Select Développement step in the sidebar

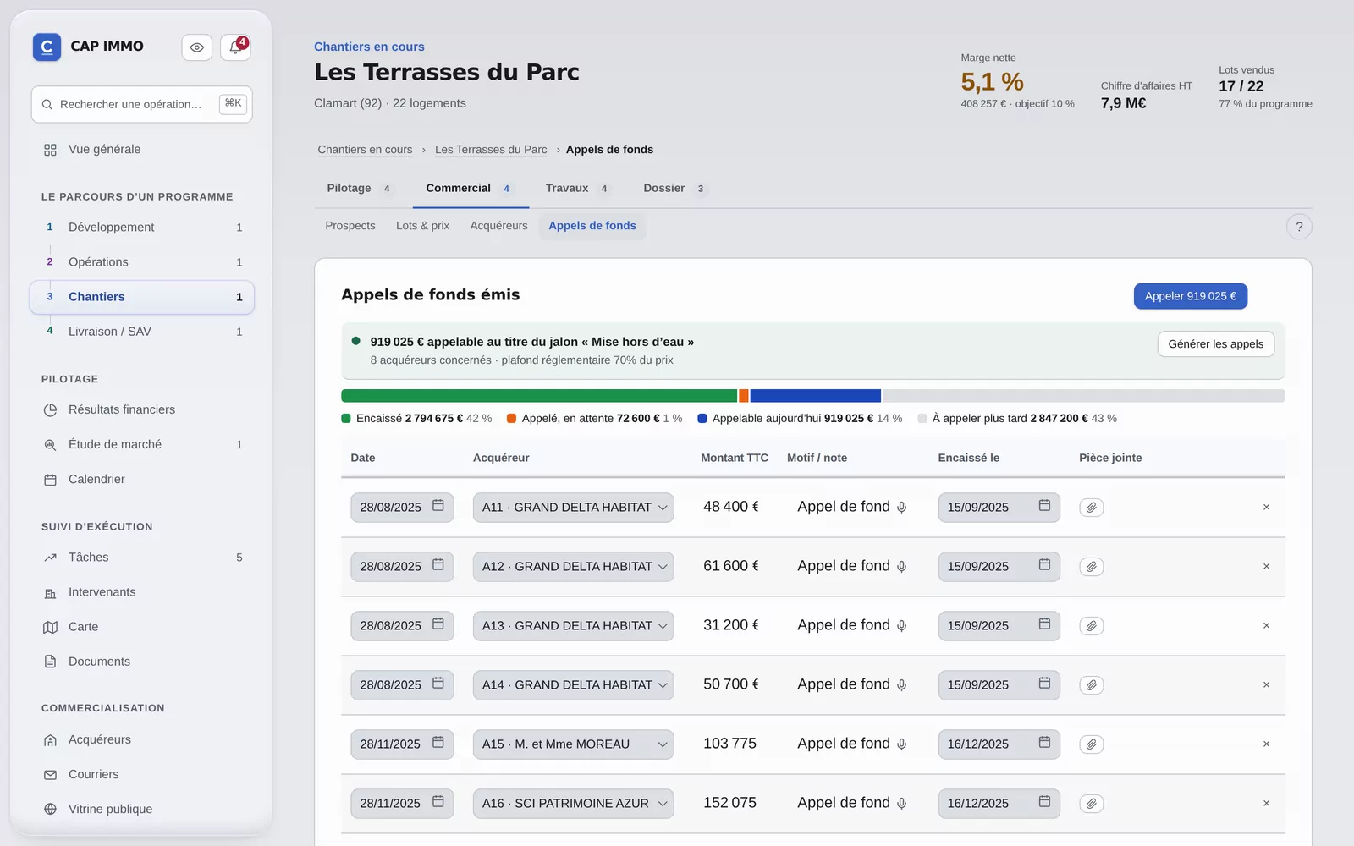pyautogui.click(x=141, y=228)
